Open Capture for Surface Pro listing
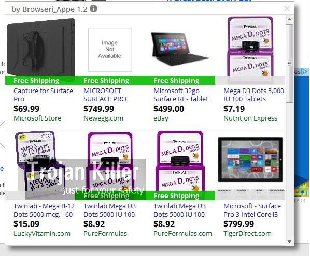Viewport: 310px width, 256px height. pos(43,95)
